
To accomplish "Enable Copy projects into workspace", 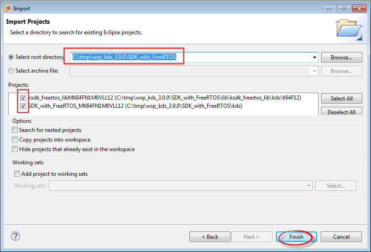I will coord(15,140).
